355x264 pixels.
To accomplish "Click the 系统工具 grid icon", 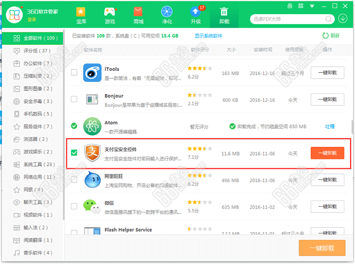I will pos(16,164).
